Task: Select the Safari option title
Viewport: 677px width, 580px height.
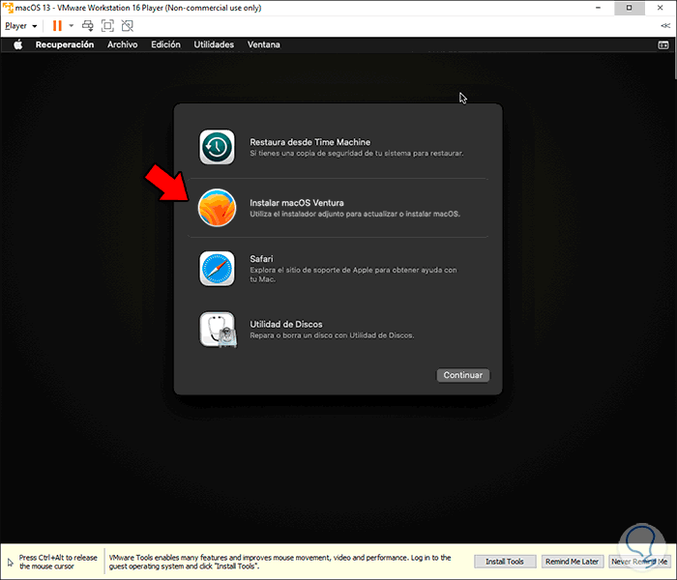Action: click(x=261, y=259)
